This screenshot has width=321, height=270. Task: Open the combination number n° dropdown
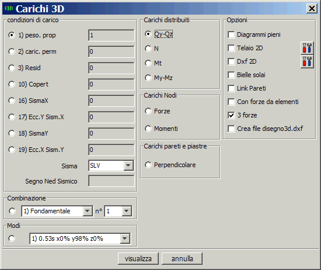pyautogui.click(x=127, y=211)
